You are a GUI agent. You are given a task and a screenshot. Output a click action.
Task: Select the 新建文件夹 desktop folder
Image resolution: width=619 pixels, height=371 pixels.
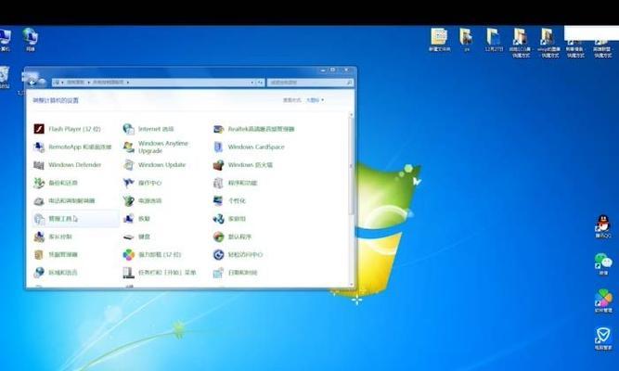[439, 40]
